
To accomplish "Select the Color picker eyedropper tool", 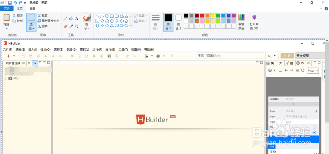I will point(71,26).
